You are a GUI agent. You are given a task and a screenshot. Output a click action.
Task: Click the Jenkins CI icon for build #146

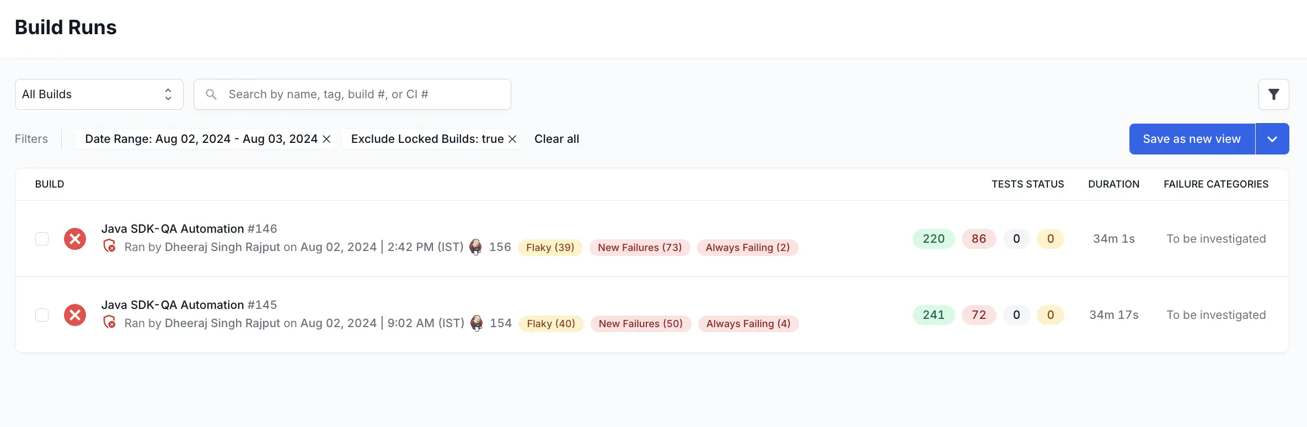475,247
